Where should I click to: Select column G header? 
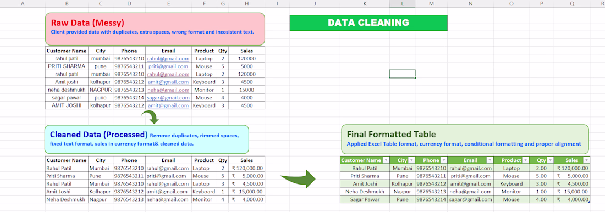point(223,4)
